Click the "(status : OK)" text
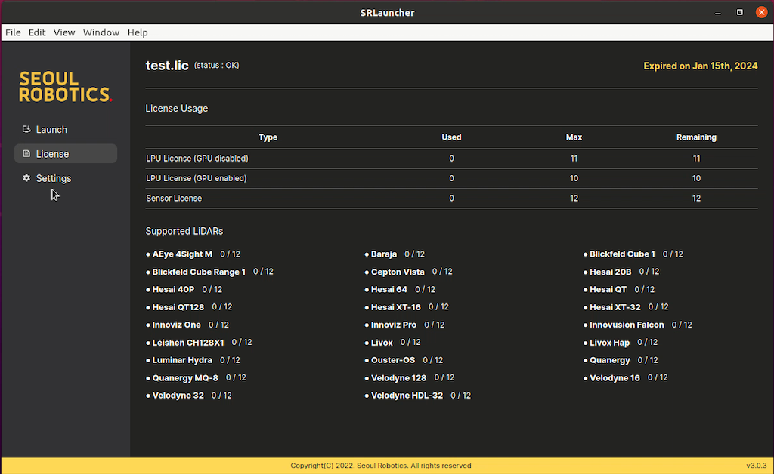Screen dimensions: 774x474 [x=217, y=66]
